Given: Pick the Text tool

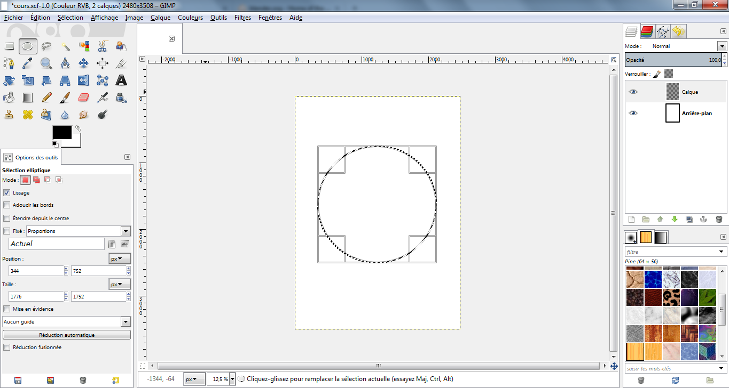Looking at the screenshot, I should (x=121, y=80).
